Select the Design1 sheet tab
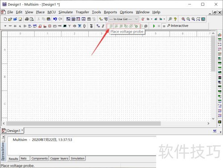223x168 pixels. [12, 131]
